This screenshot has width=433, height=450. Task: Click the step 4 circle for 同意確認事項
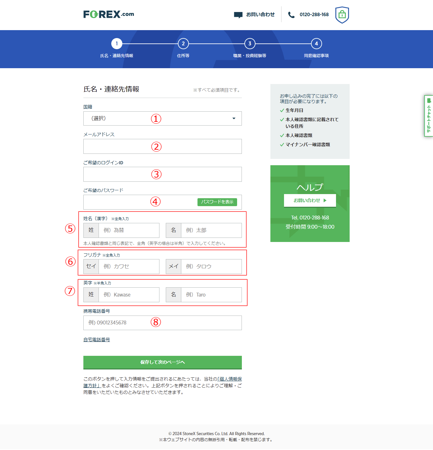316,43
